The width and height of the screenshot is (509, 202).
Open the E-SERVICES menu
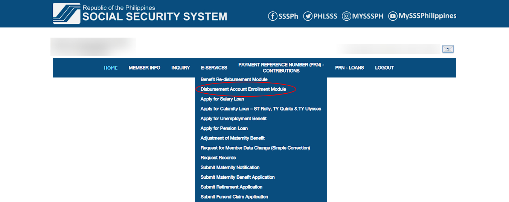[214, 68]
